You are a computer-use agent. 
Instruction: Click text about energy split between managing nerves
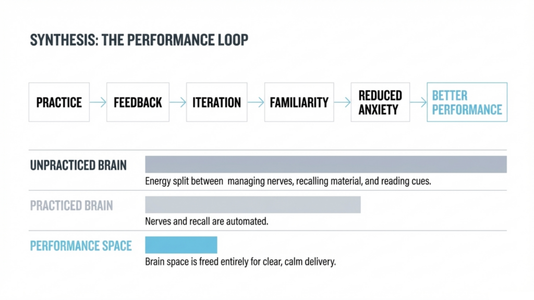point(288,181)
